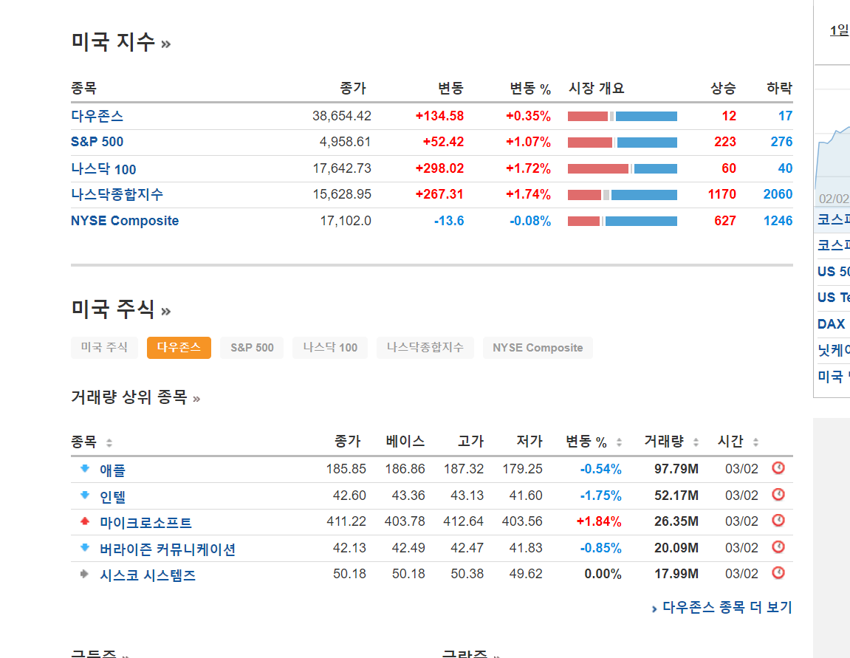850x658 pixels.
Task: Click 나스닥 100 percent change +1.72%
Action: click(x=528, y=168)
